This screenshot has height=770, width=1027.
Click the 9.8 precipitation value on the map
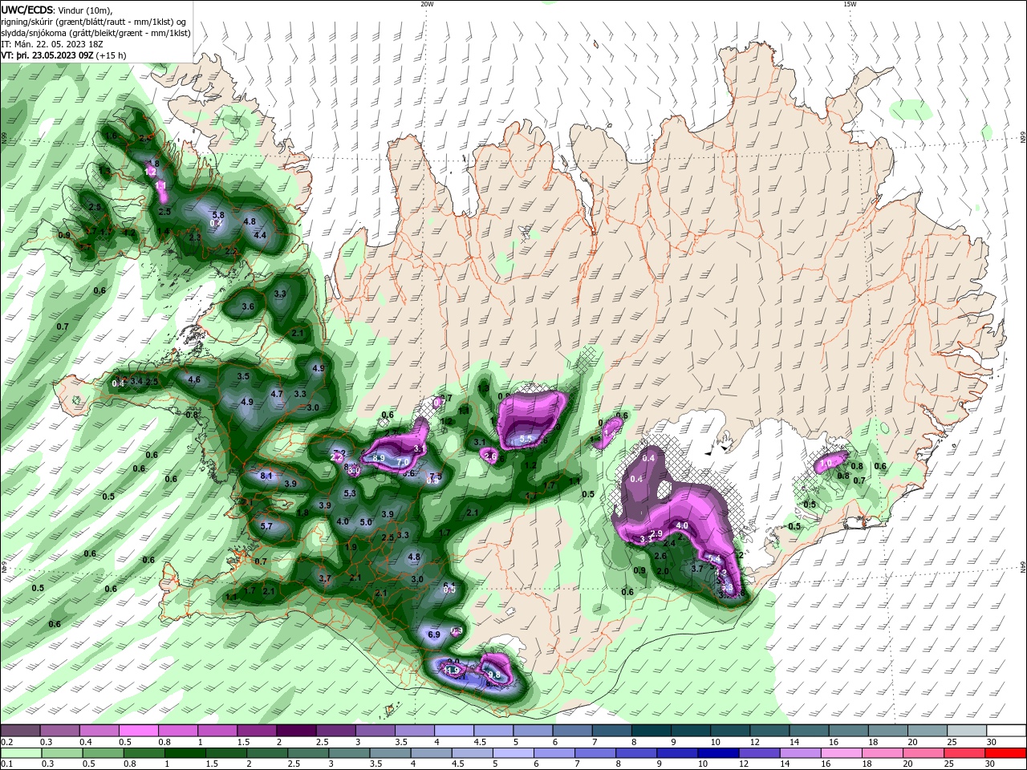point(494,675)
